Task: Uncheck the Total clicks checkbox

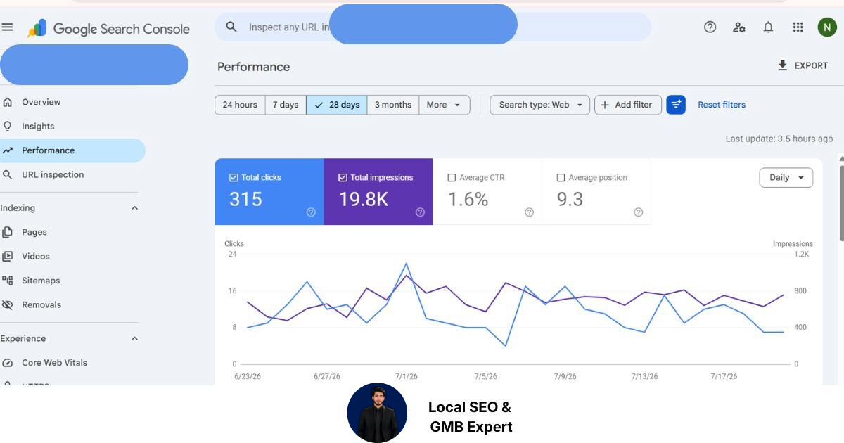Action: (x=234, y=178)
